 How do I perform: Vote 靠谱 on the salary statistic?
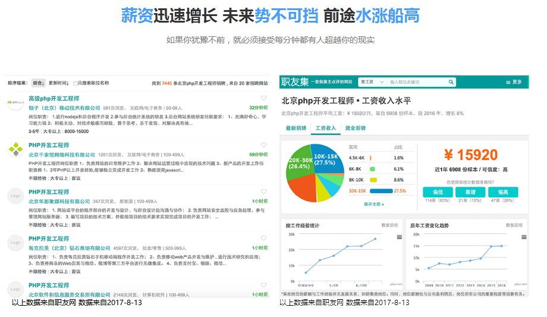click(x=470, y=192)
